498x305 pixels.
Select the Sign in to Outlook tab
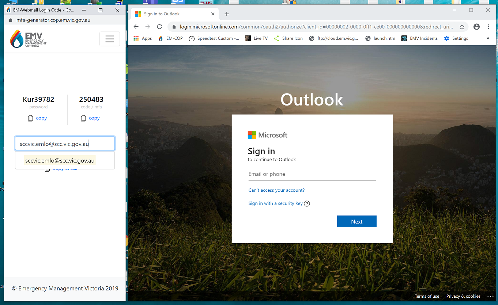(x=172, y=14)
